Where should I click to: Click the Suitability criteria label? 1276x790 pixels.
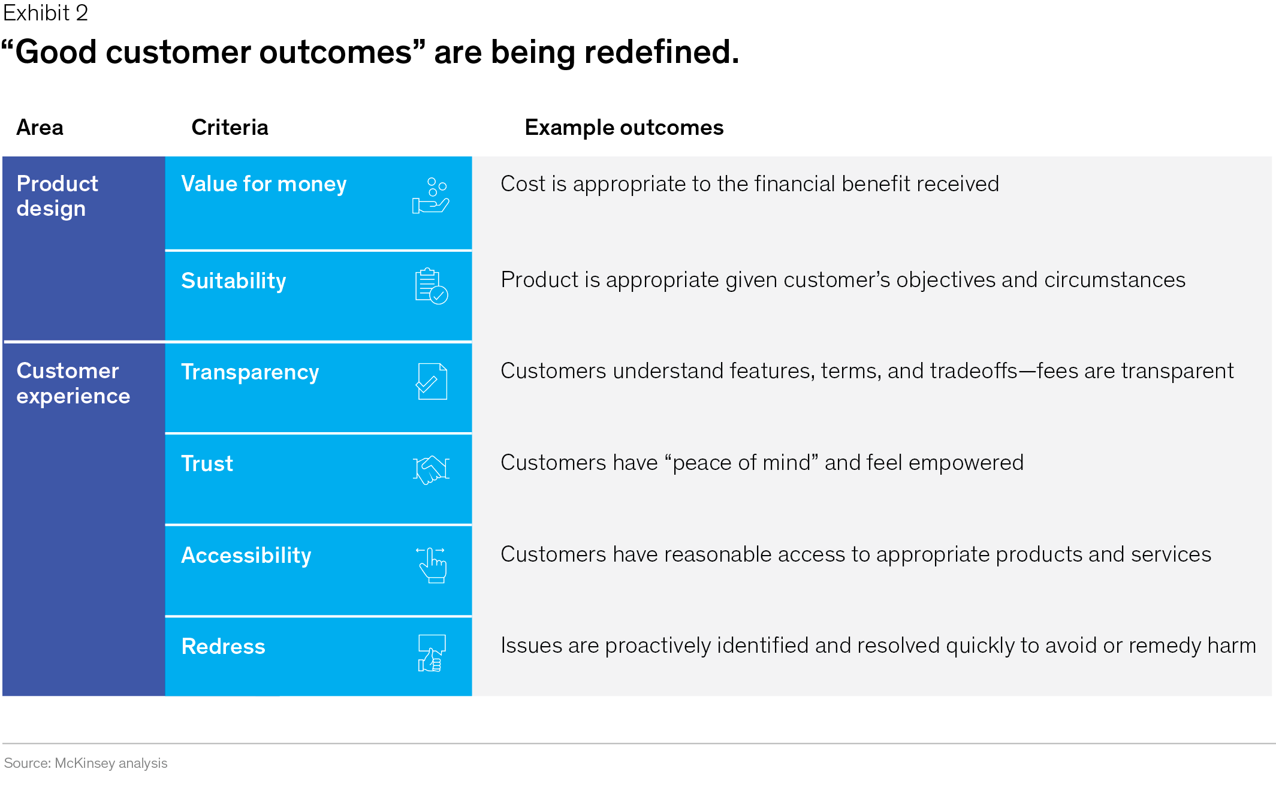point(234,281)
